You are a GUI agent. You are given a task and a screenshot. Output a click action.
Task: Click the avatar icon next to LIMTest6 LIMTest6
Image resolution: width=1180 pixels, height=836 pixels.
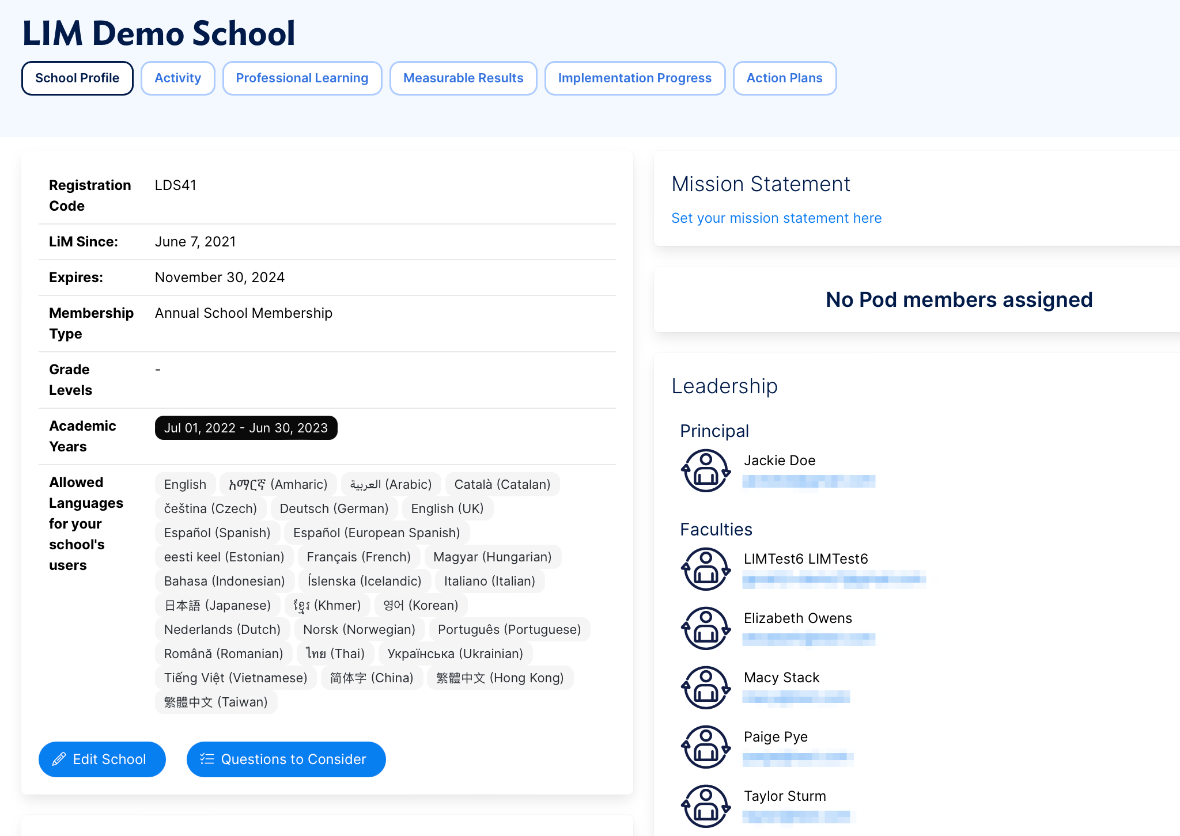point(705,569)
